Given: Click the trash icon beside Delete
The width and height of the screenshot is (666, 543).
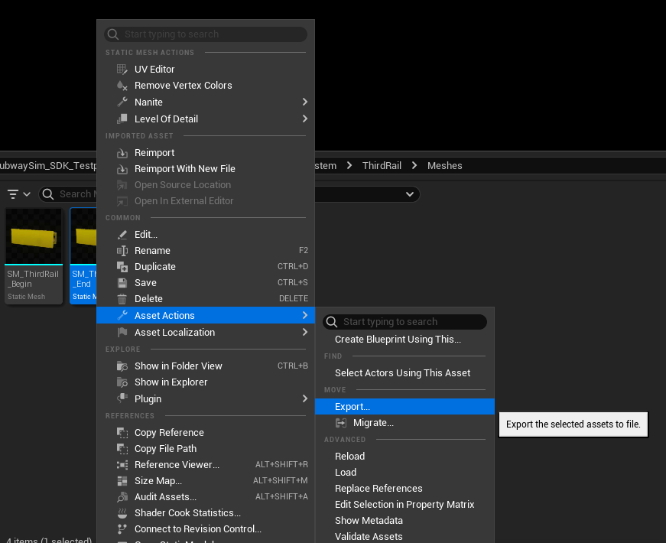Looking at the screenshot, I should (122, 299).
